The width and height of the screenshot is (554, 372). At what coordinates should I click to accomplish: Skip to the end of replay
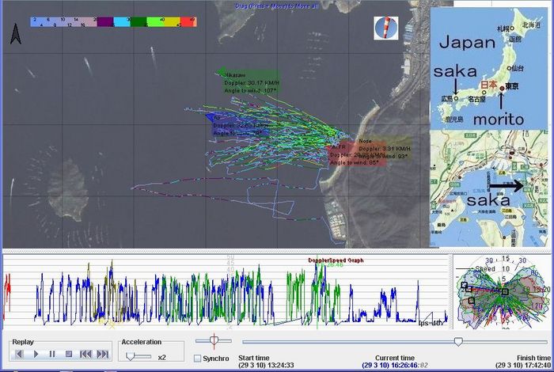pos(102,354)
